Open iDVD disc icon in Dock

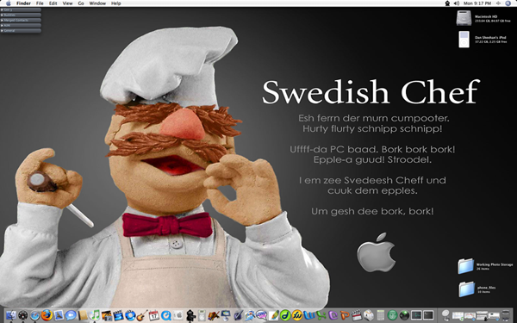pyautogui.click(x=130, y=315)
